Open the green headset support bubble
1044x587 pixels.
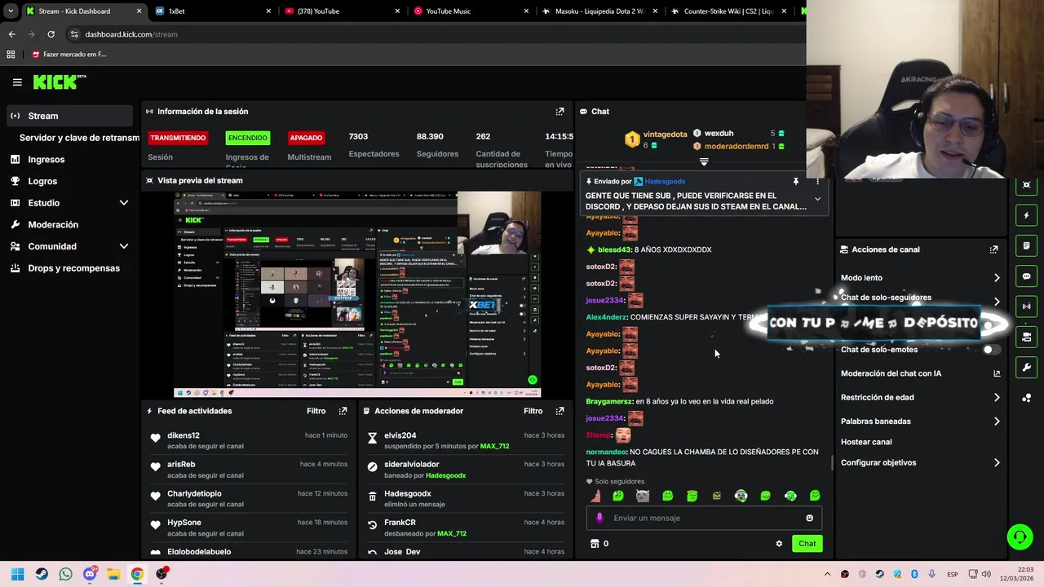[x=1020, y=536]
